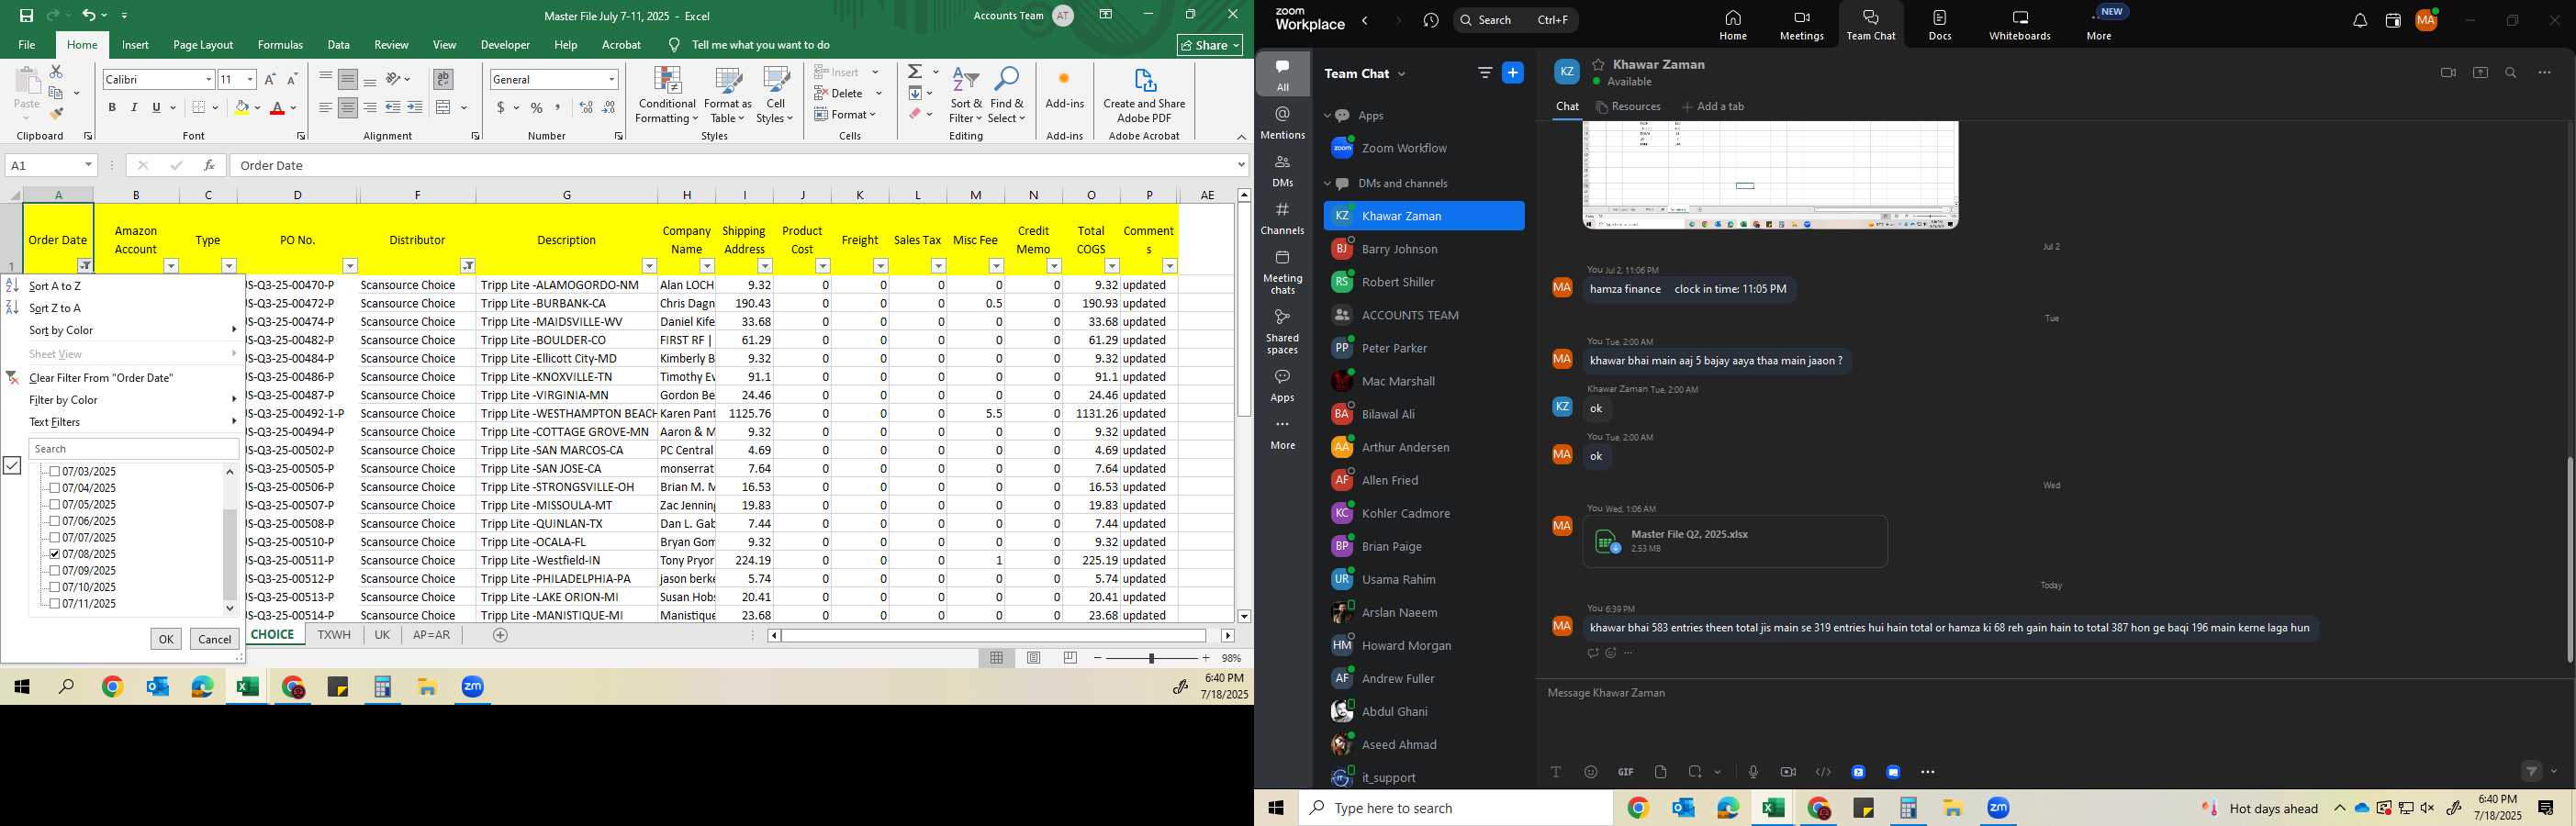Open filter dropdown on Total COGS column
2576x826 pixels.
pyautogui.click(x=1112, y=266)
